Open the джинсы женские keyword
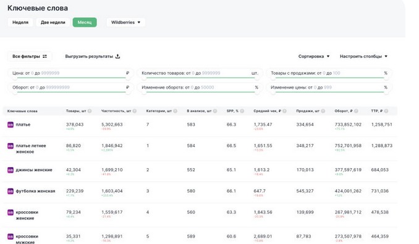This screenshot has width=419, height=244. [34, 170]
